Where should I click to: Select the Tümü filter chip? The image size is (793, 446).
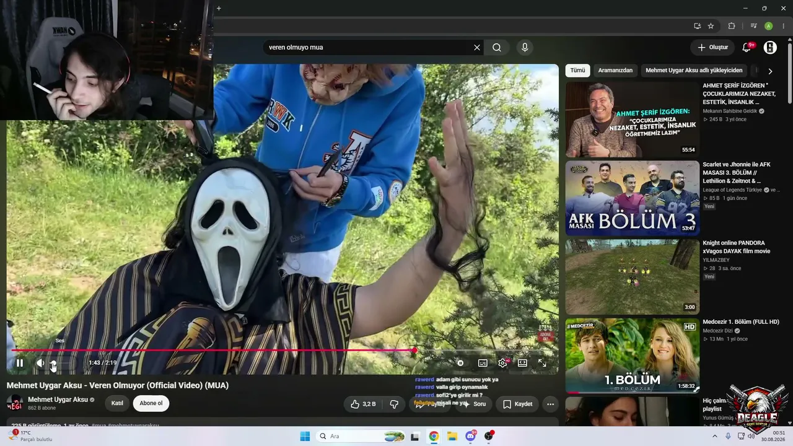click(x=577, y=71)
